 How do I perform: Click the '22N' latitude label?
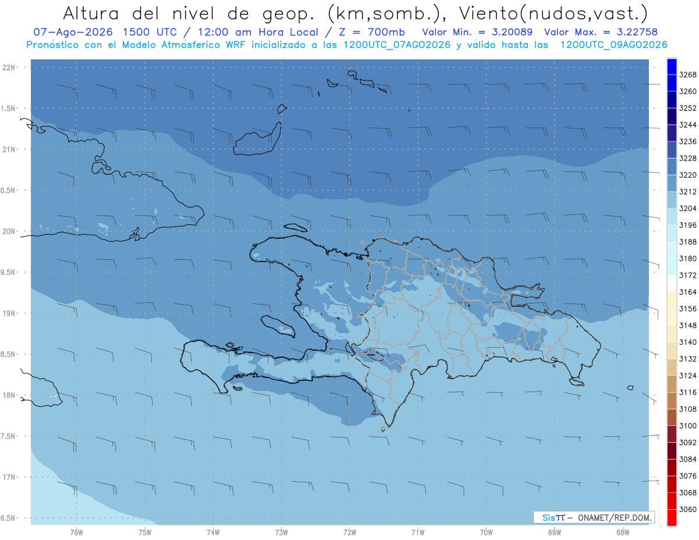click(10, 67)
